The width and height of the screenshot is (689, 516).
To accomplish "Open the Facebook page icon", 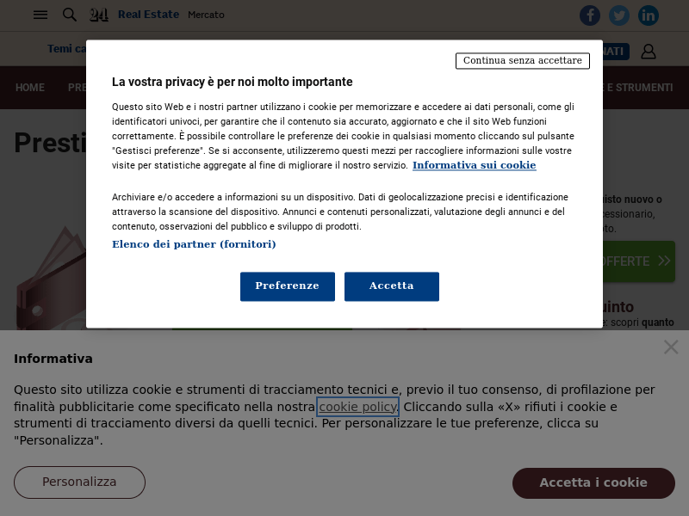I will 590,15.
